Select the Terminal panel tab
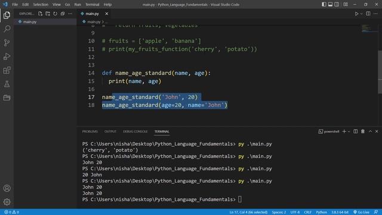The width and height of the screenshot is (382, 215). pyautogui.click(x=162, y=131)
